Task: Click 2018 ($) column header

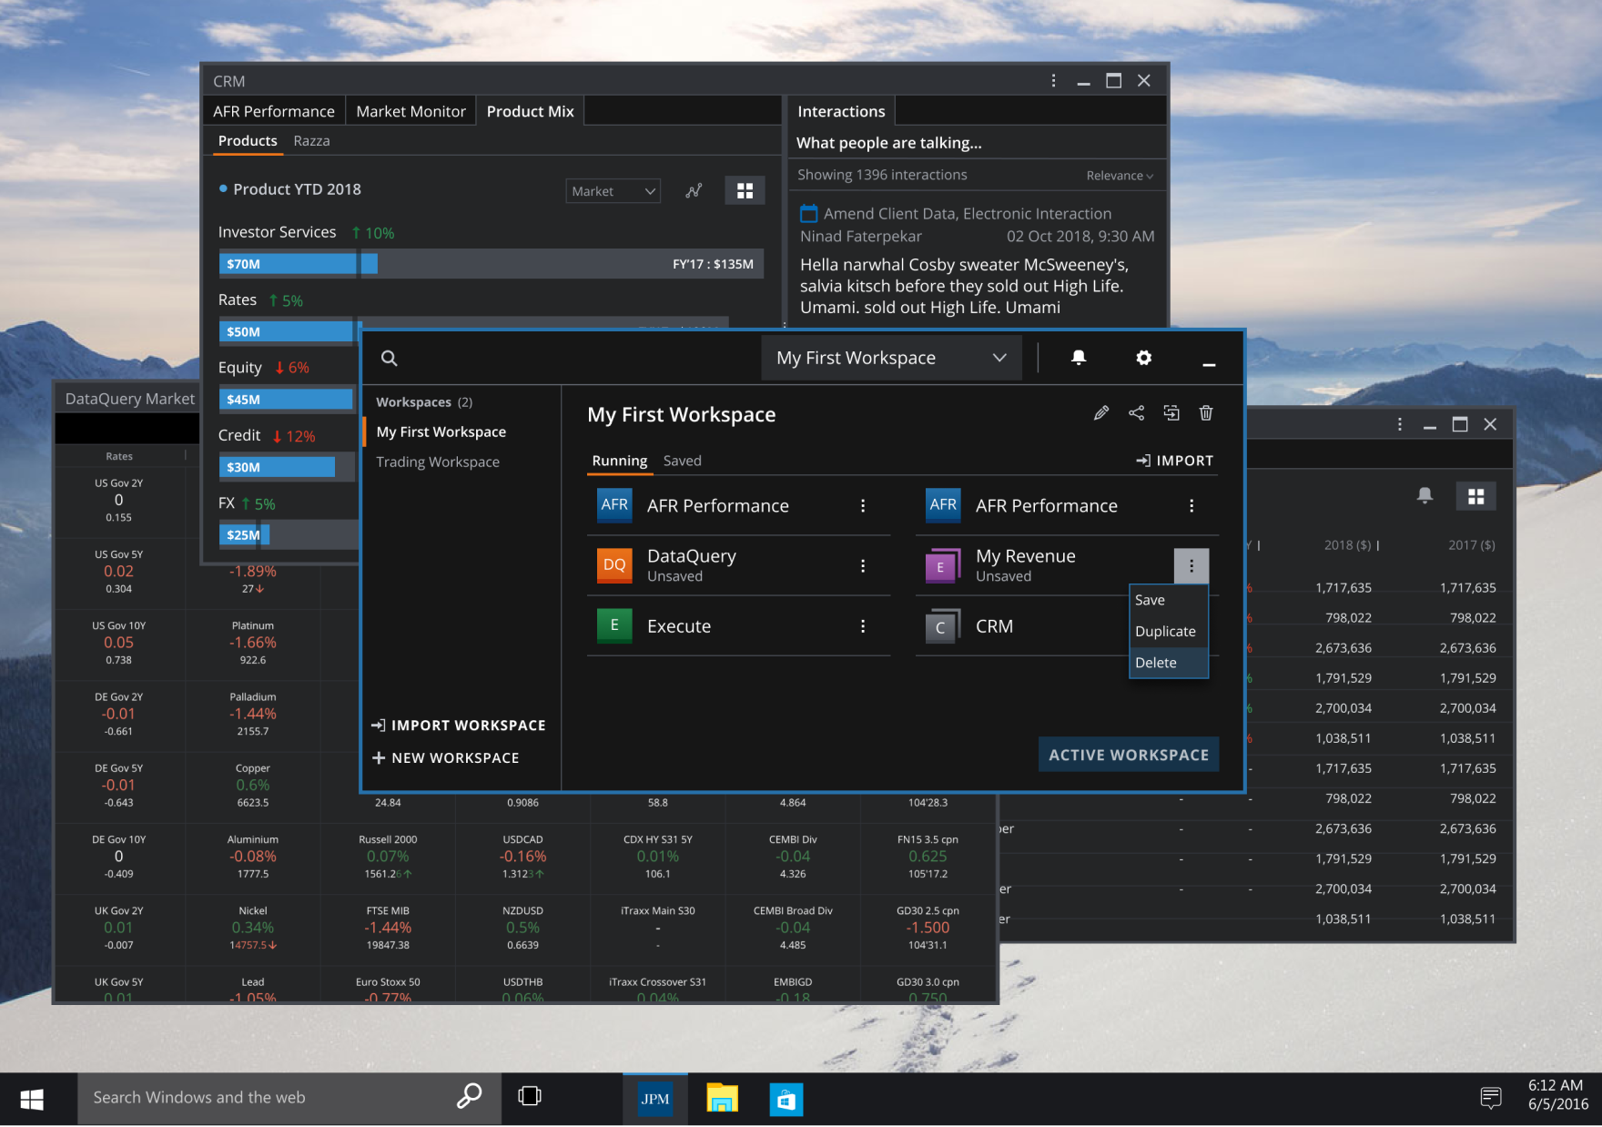Action: [1347, 545]
